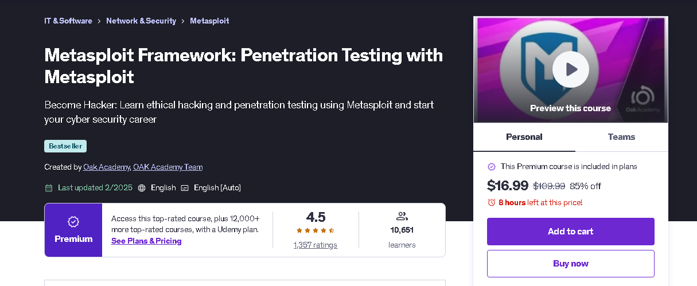
Task: Select the Personal tab
Action: tap(524, 137)
